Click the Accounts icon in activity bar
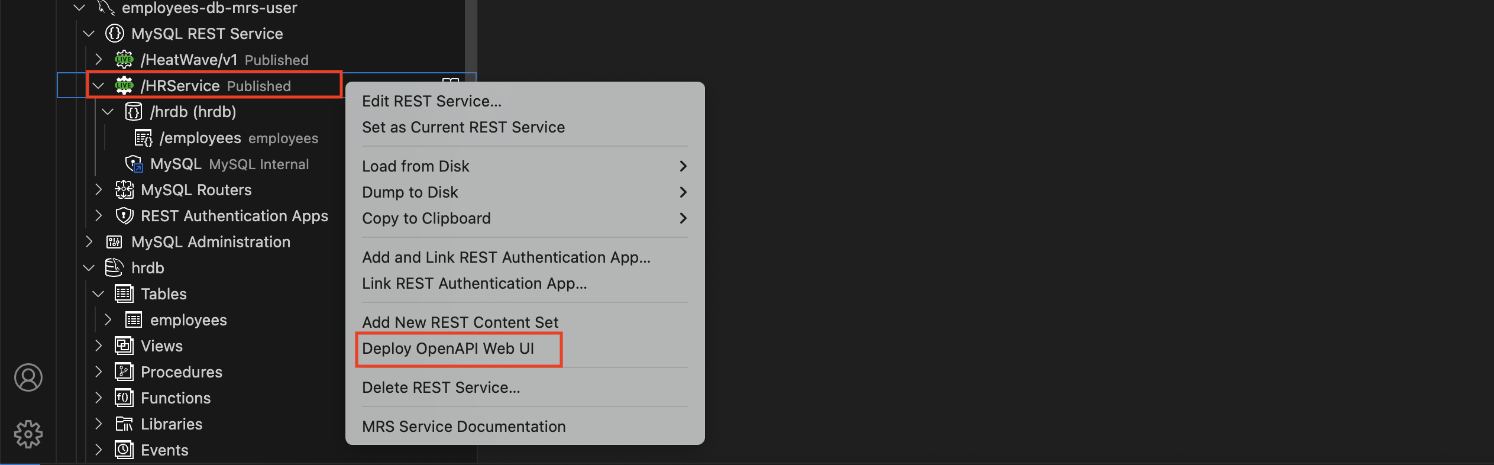This screenshot has height=465, width=1494. [28, 377]
